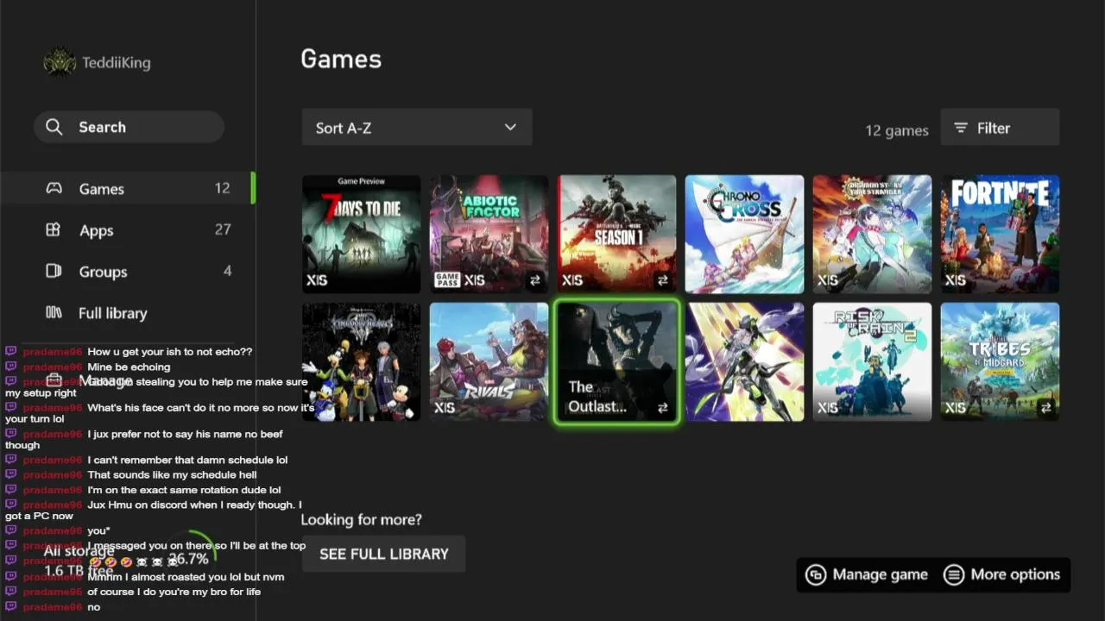This screenshot has height=621, width=1105.
Task: Click the X|S badge on Fortnite tile
Action: pyautogui.click(x=955, y=280)
